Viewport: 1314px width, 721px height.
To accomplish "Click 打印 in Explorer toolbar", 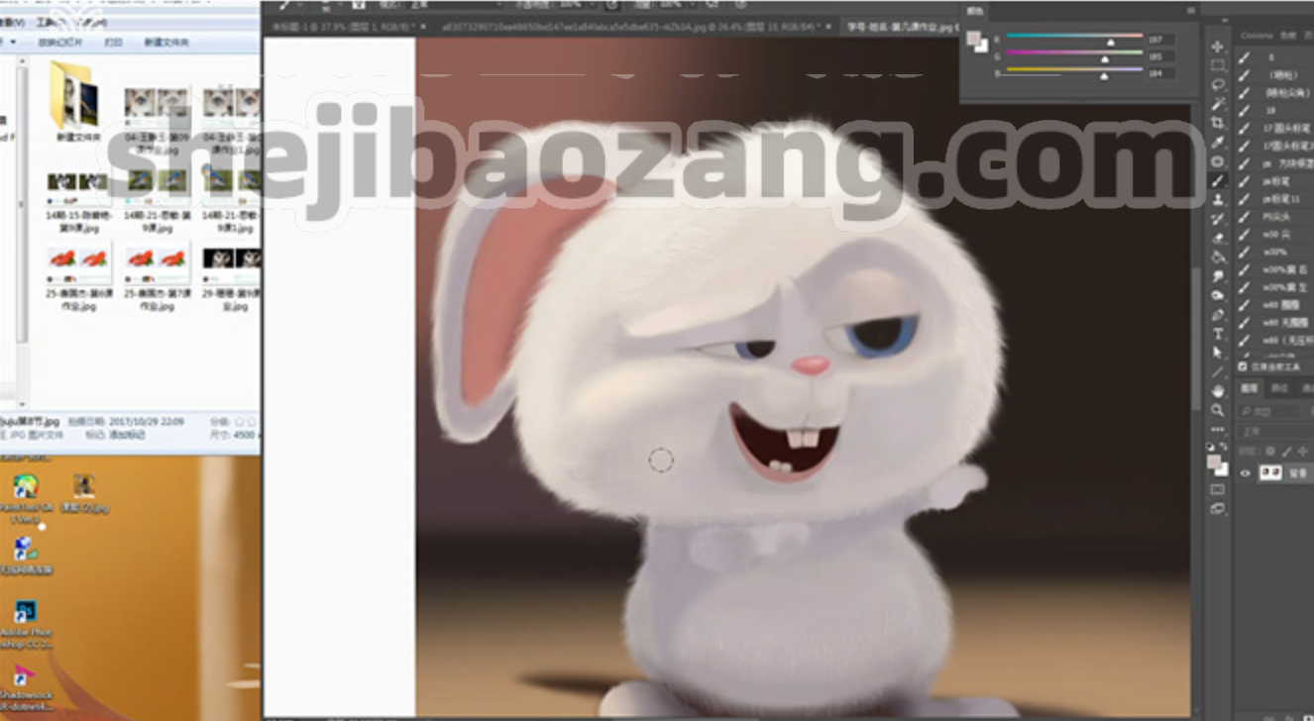I will [x=113, y=43].
